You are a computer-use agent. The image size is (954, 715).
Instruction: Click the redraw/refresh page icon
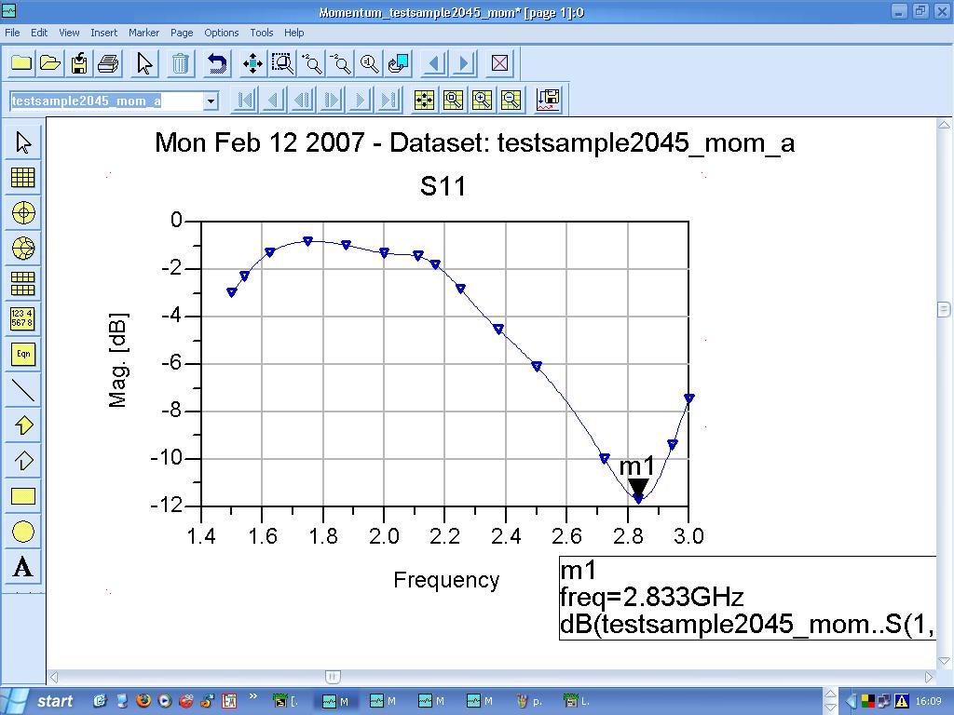(x=399, y=63)
